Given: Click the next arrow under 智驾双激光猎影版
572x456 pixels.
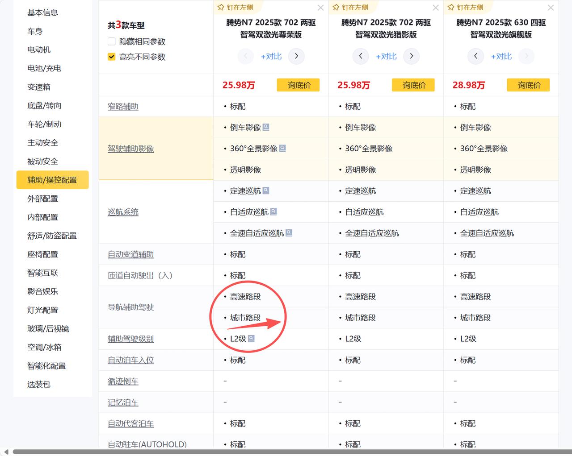Looking at the screenshot, I should click(x=412, y=56).
